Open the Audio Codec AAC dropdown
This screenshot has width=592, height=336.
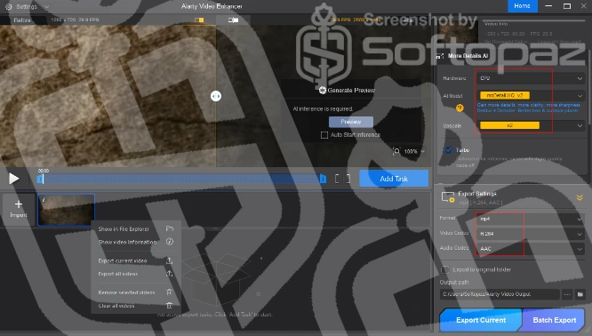(x=531, y=249)
